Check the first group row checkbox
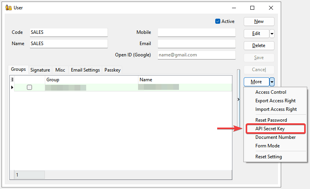 click(29, 87)
